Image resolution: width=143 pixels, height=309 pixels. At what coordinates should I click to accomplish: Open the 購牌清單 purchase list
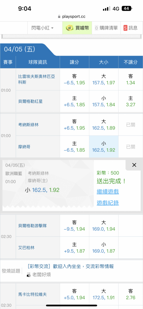(106, 28)
